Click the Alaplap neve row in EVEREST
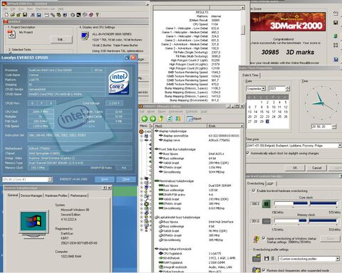 [198, 140]
